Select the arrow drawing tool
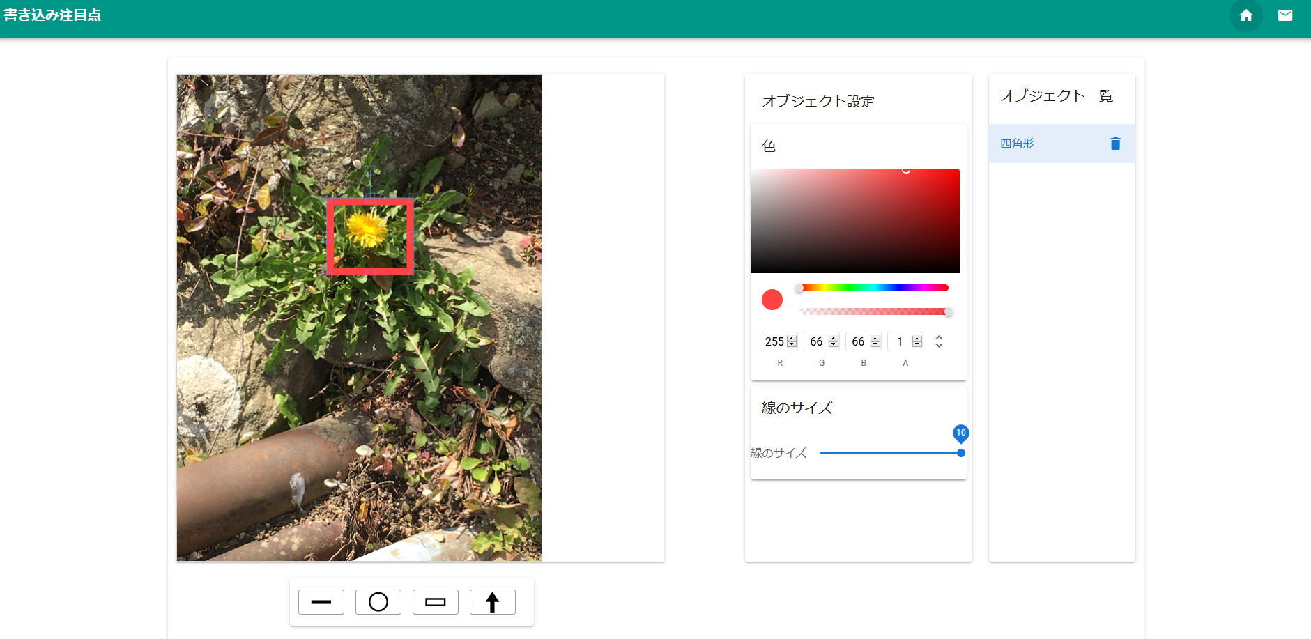Image resolution: width=1311 pixels, height=639 pixels. 493,601
